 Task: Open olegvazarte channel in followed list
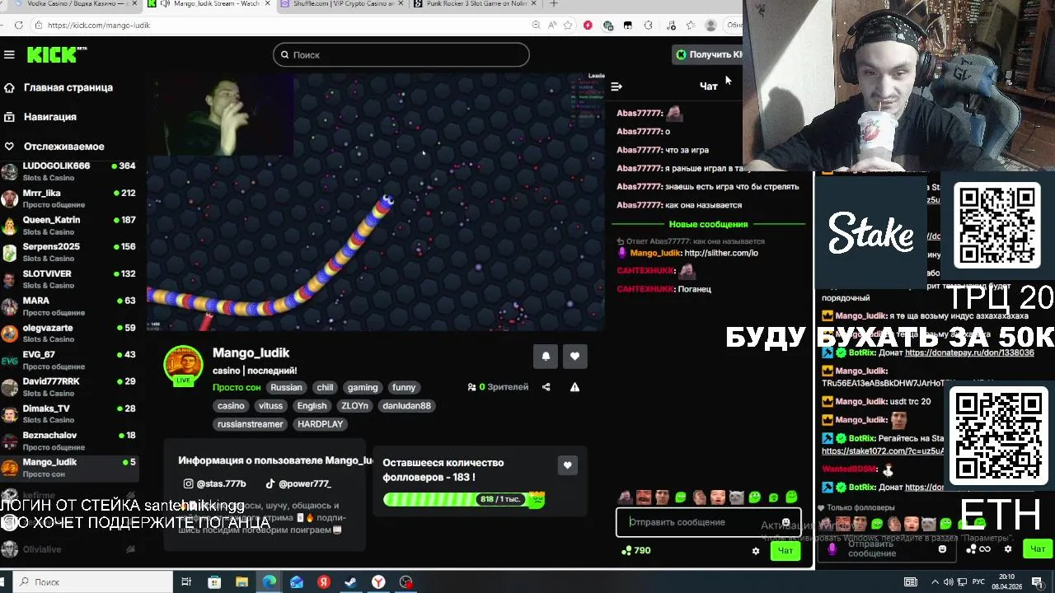point(69,333)
